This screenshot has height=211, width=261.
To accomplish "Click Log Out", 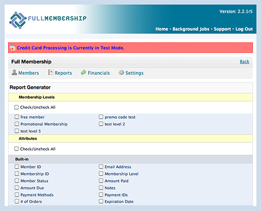I will click(244, 29).
